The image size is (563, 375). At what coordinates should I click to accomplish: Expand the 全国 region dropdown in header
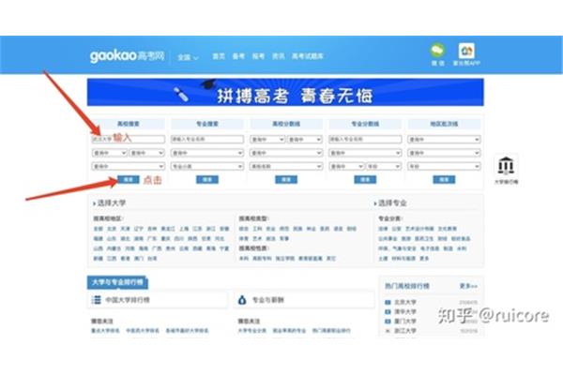(188, 57)
